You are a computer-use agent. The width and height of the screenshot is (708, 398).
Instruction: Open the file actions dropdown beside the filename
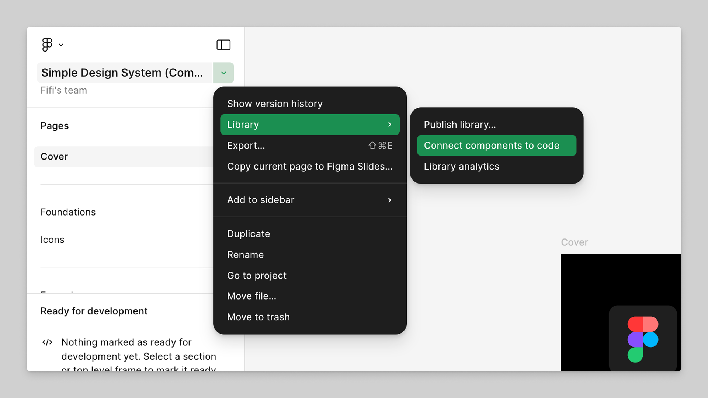[223, 73]
